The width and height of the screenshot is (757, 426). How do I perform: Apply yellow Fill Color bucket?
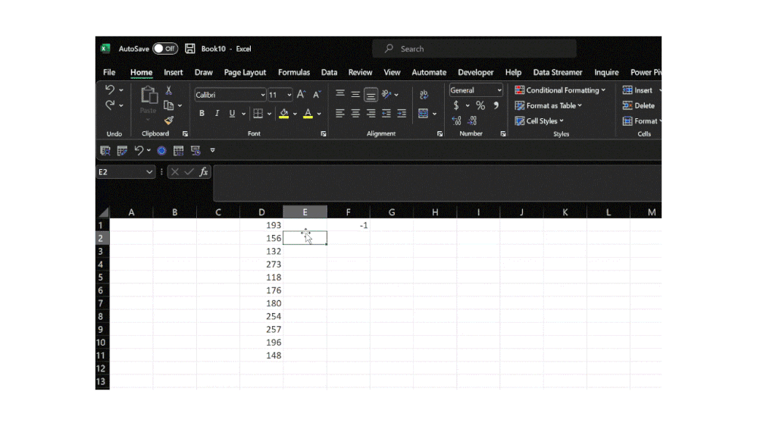pyautogui.click(x=284, y=114)
